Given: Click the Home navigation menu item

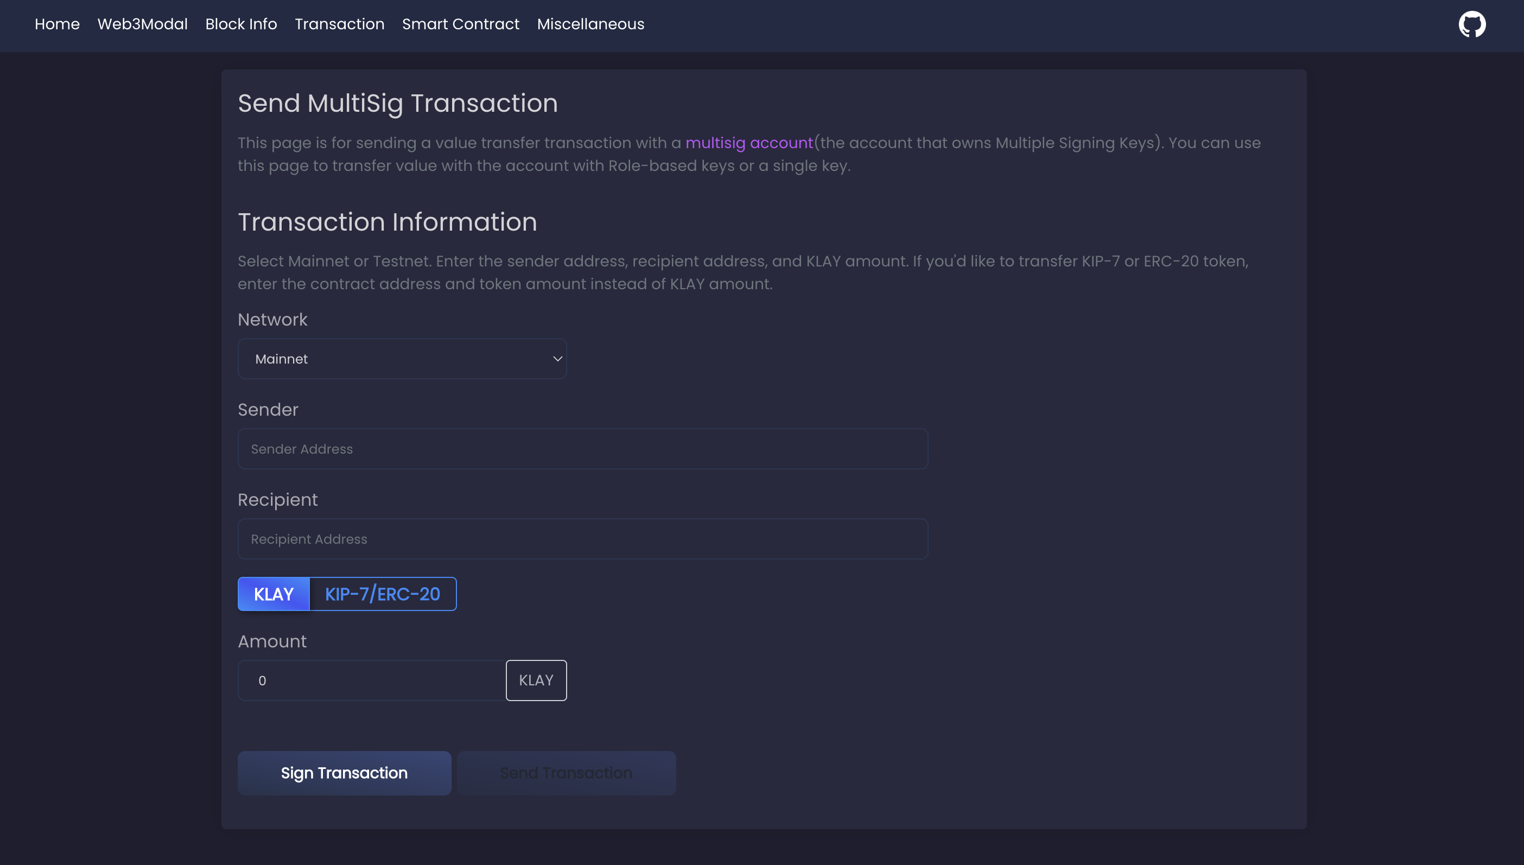Looking at the screenshot, I should [x=56, y=24].
